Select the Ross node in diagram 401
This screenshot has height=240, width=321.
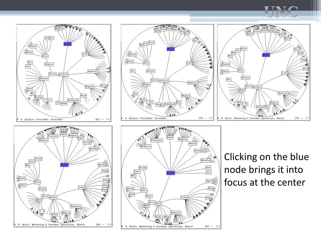tap(45, 56)
